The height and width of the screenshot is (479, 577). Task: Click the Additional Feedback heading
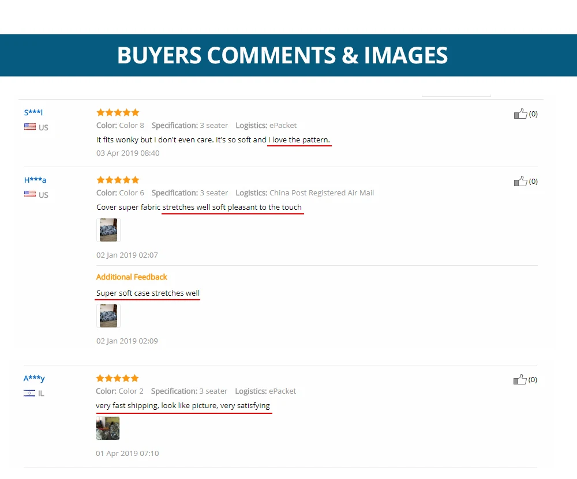(132, 277)
